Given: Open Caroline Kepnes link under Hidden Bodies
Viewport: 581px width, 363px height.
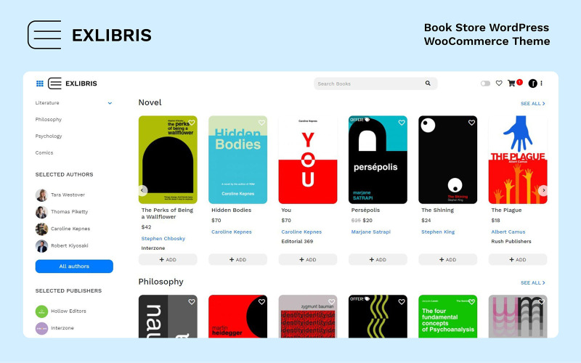Looking at the screenshot, I should [232, 232].
